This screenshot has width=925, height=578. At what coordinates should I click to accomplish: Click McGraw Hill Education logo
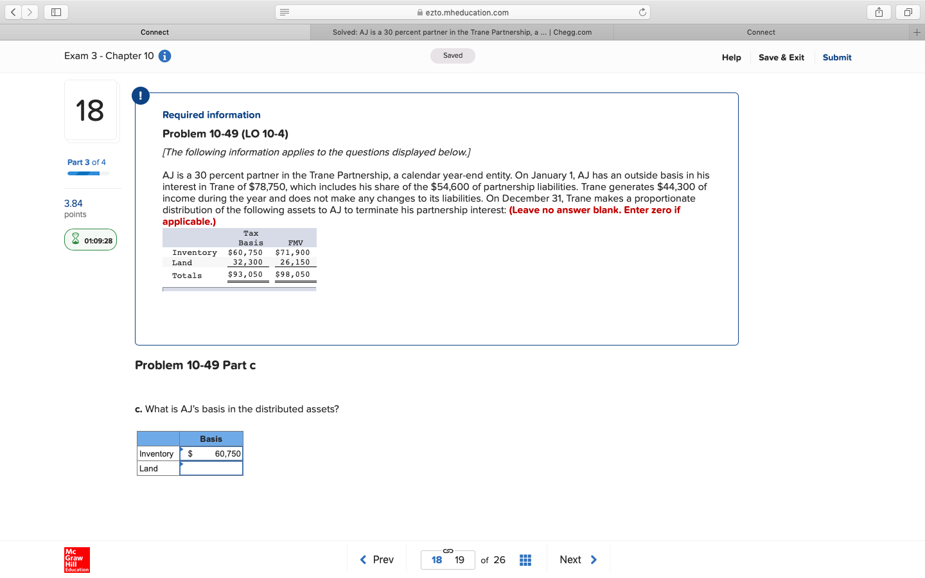pyautogui.click(x=77, y=560)
